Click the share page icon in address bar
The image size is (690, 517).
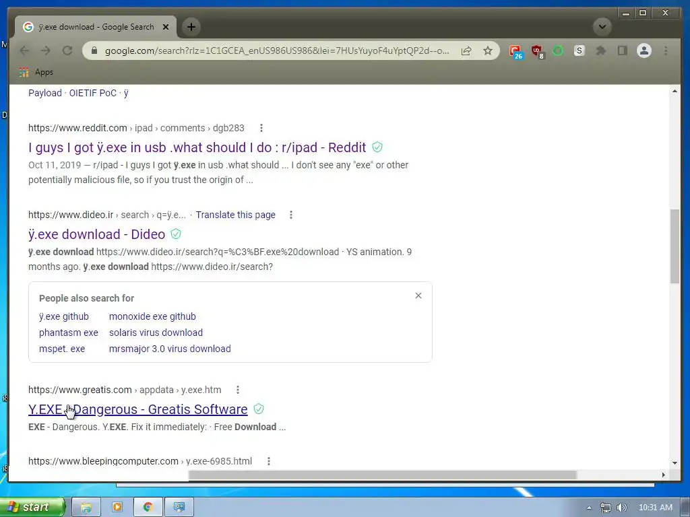(466, 51)
